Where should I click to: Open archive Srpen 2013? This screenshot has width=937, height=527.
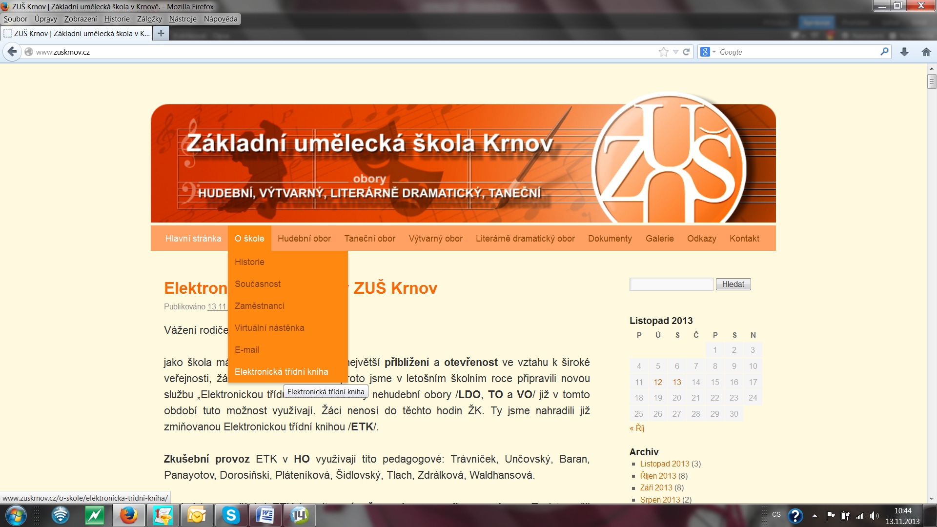pos(660,500)
